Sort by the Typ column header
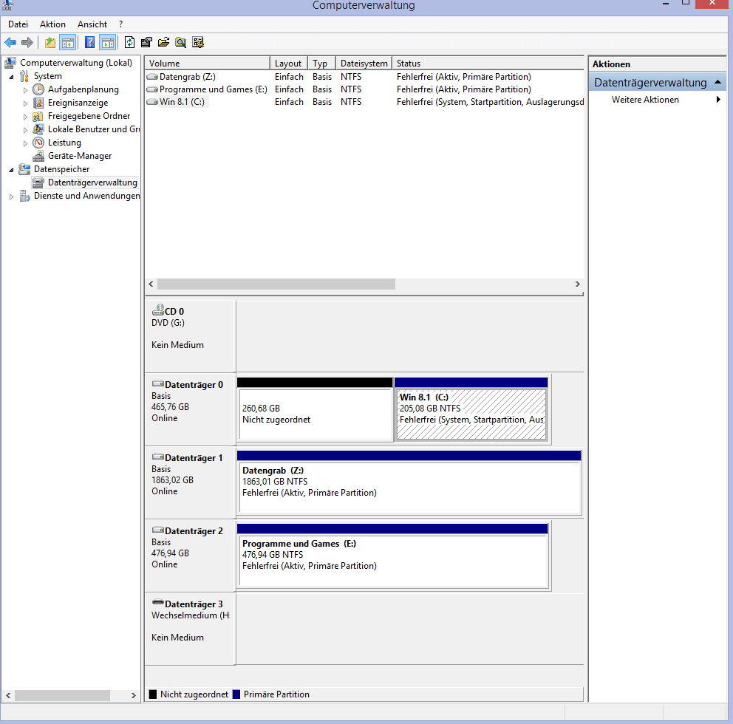 tap(321, 63)
